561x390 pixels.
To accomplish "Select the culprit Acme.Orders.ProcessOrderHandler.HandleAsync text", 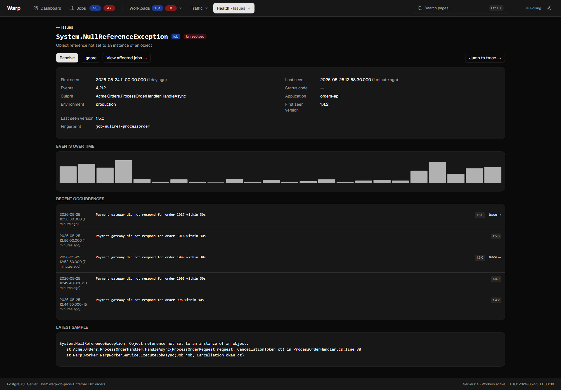I will pyautogui.click(x=141, y=96).
